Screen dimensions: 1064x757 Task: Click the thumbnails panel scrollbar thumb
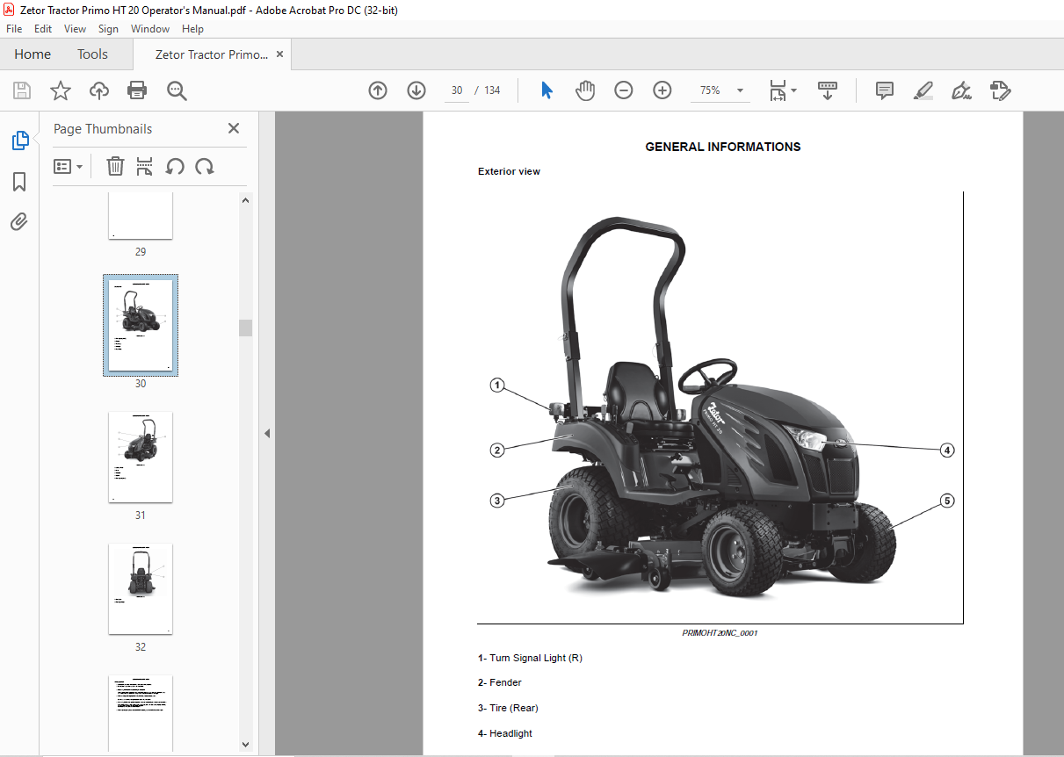click(246, 328)
